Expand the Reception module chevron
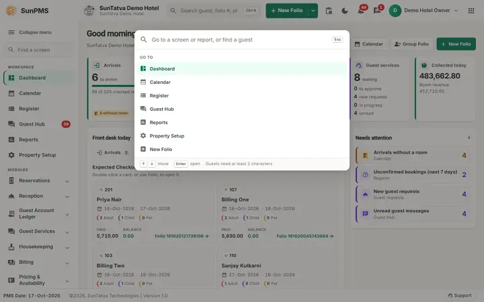 click(x=67, y=197)
